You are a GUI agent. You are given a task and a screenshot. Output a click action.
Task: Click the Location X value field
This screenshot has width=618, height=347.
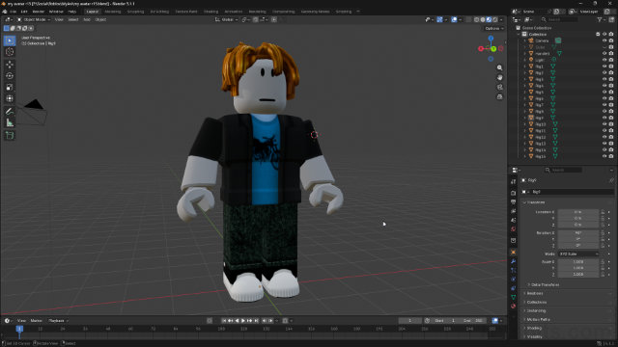tap(578, 212)
